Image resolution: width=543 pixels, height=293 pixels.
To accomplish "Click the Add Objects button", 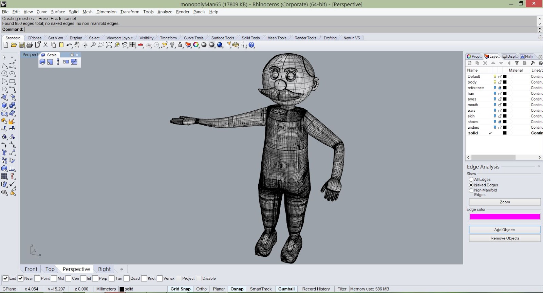I will click(505, 230).
